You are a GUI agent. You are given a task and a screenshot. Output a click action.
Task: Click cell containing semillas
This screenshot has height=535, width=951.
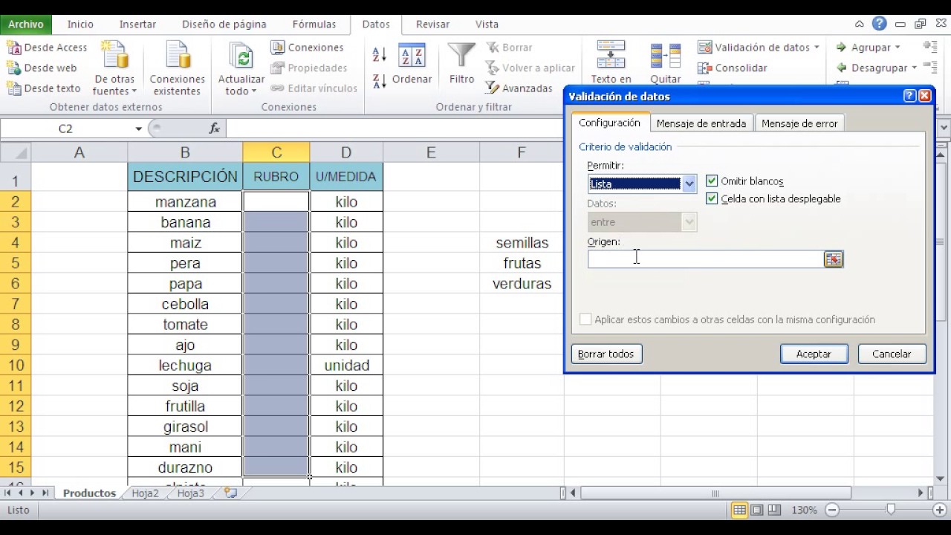522,243
